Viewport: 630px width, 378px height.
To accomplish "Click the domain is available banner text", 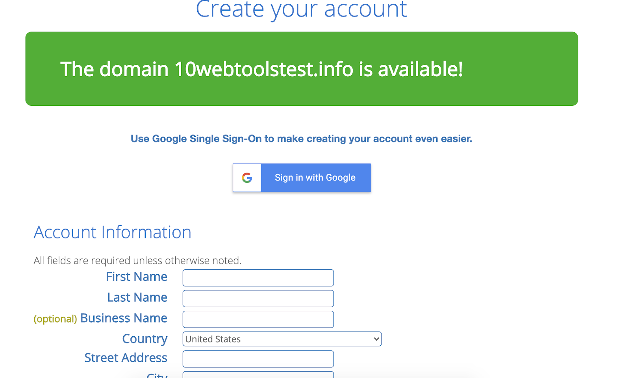I will click(x=261, y=69).
